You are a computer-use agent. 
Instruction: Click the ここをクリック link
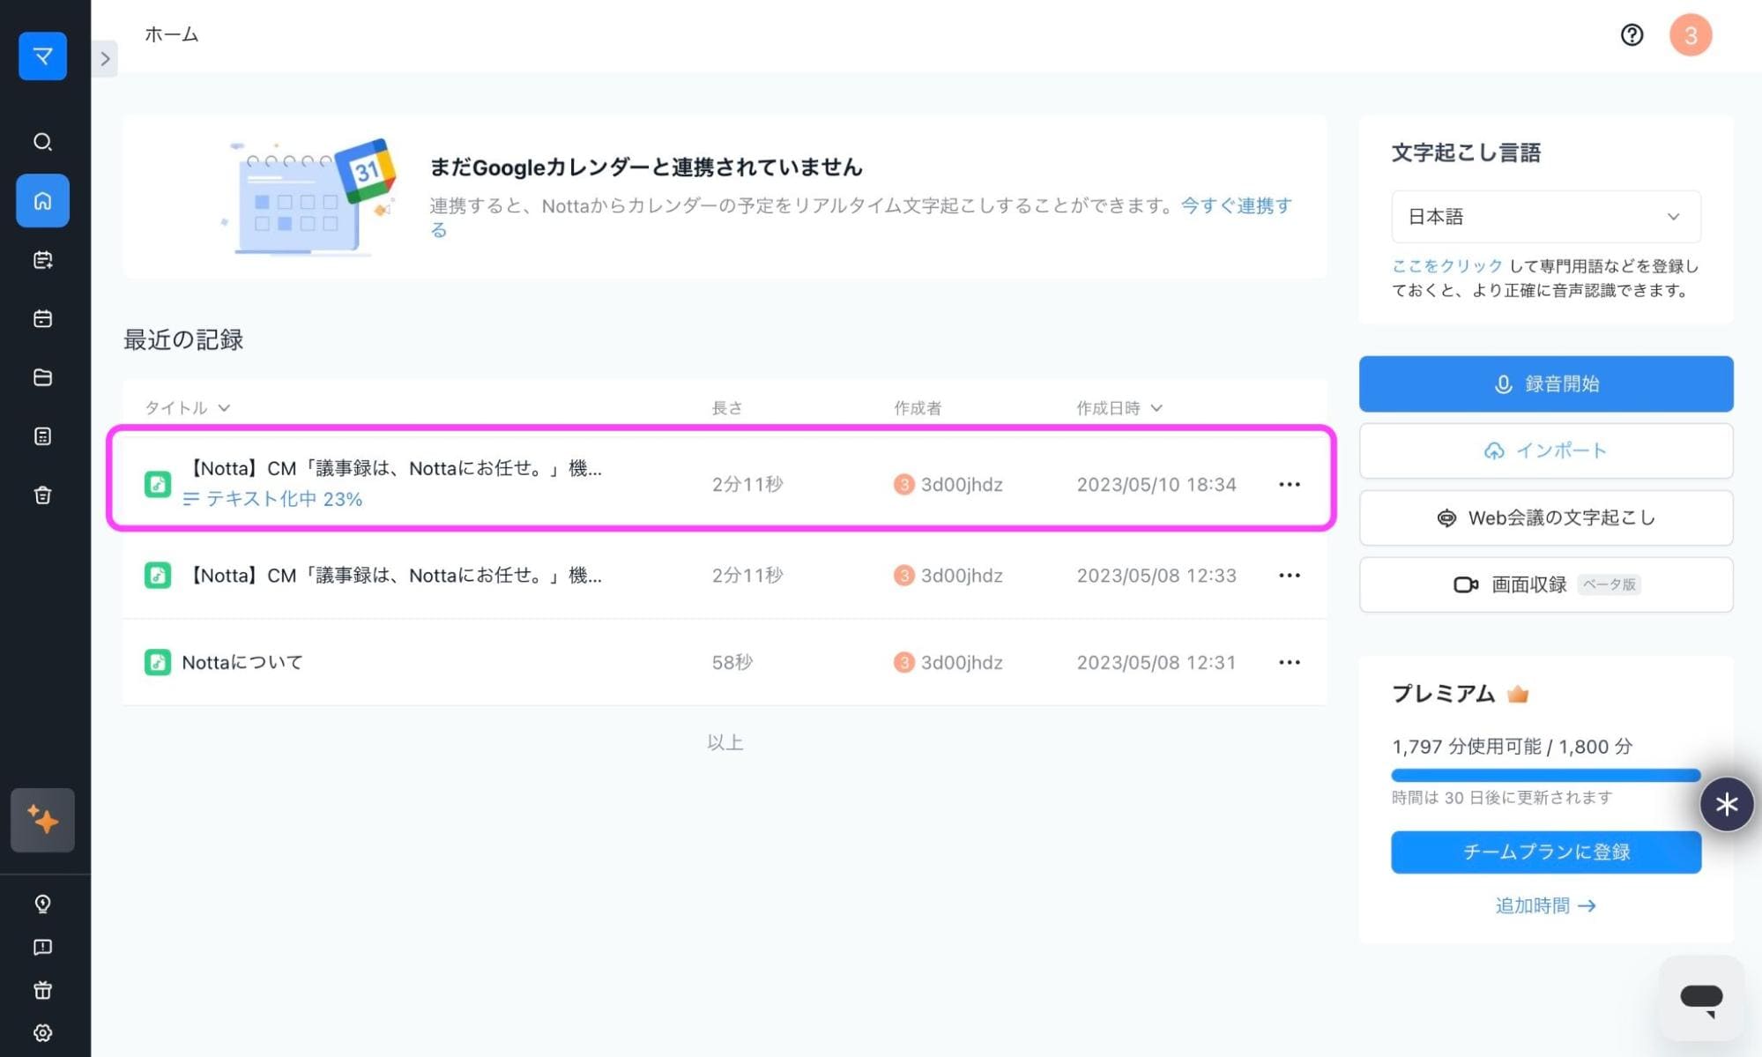pos(1446,265)
